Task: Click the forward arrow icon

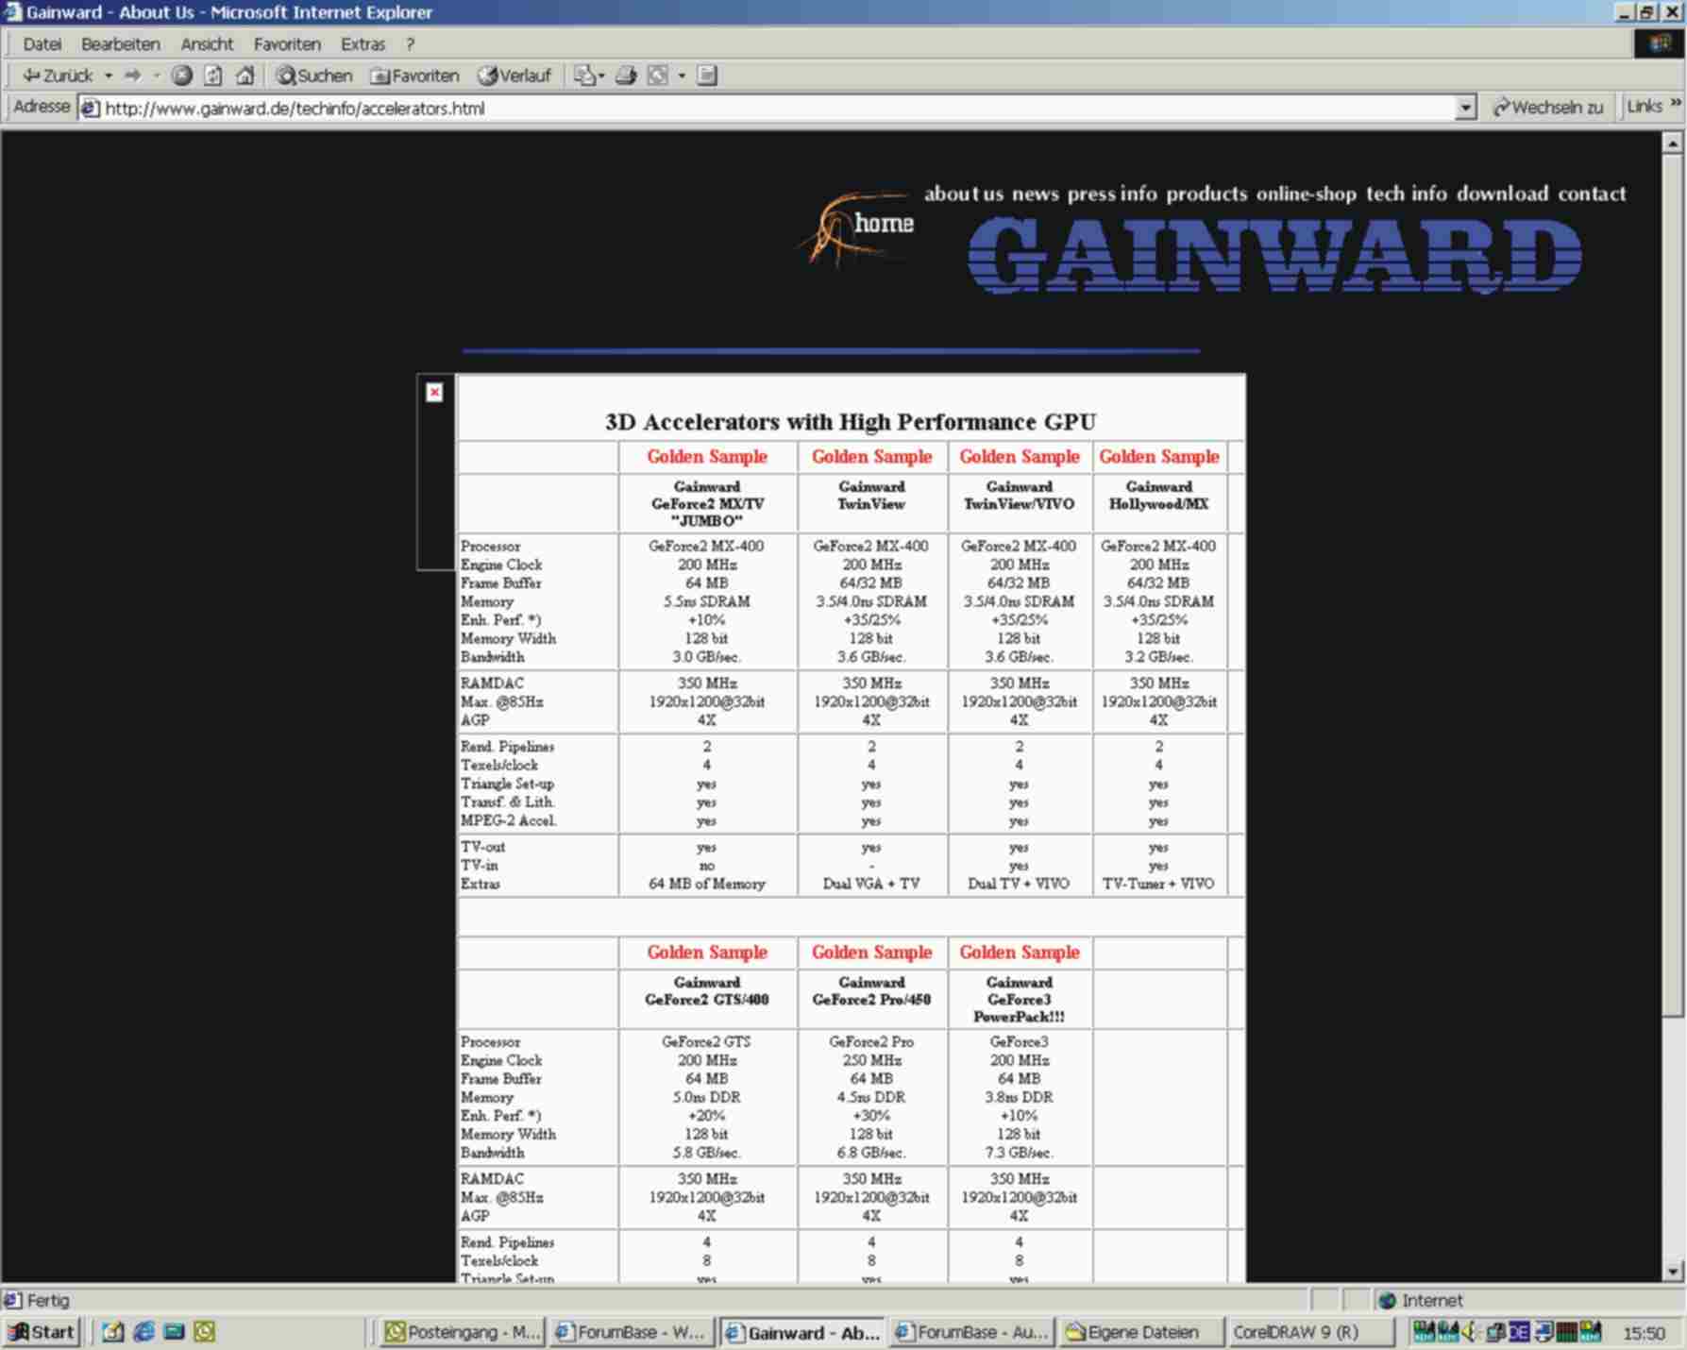Action: 133,76
